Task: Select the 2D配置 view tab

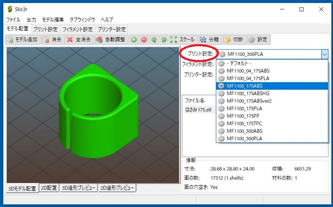Action: pyautogui.click(x=49, y=188)
